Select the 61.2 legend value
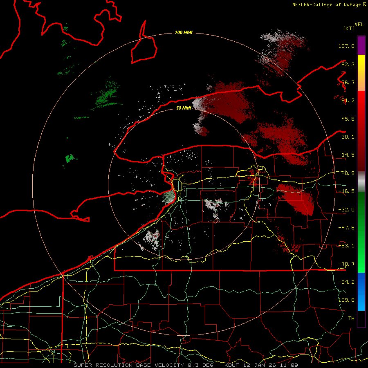This screenshot has width=368, height=368. click(x=348, y=101)
